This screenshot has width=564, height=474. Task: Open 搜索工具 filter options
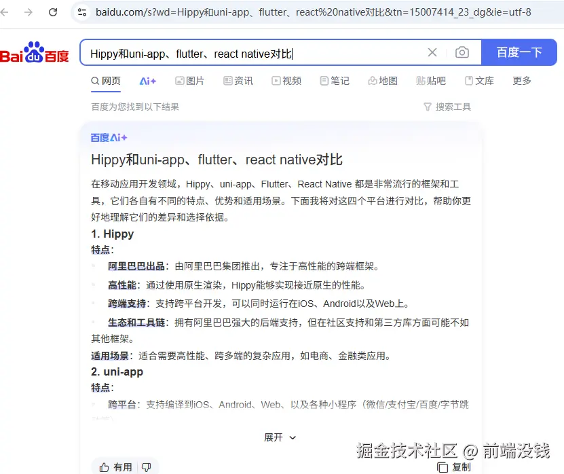[447, 107]
